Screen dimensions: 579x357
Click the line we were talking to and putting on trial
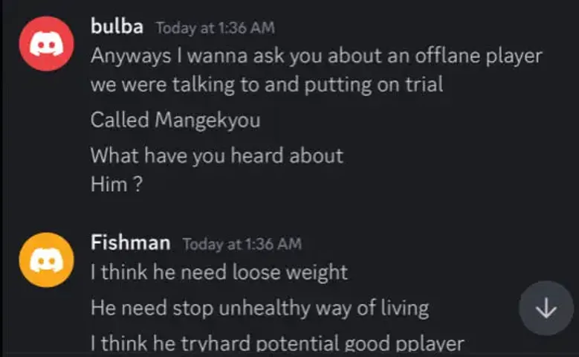[267, 85]
